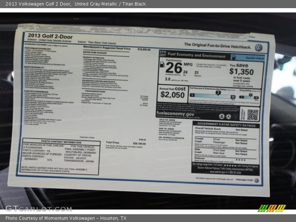The height and width of the screenshot is (222, 296).
Task: Click the colored stripes logo at bottom right
Action: 272,208
